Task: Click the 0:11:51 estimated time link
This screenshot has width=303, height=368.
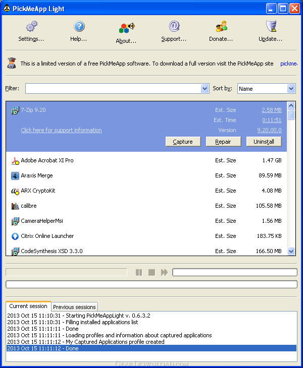Action: coord(272,120)
